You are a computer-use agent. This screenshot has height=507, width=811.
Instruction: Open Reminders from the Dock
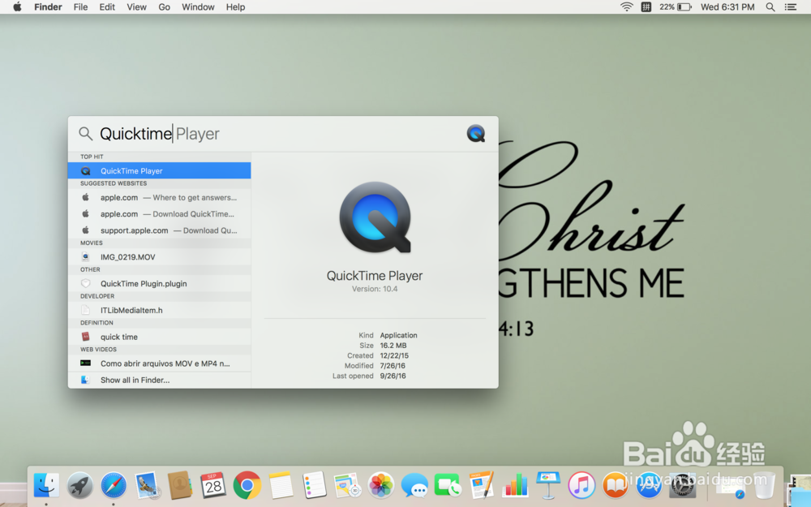coord(314,485)
